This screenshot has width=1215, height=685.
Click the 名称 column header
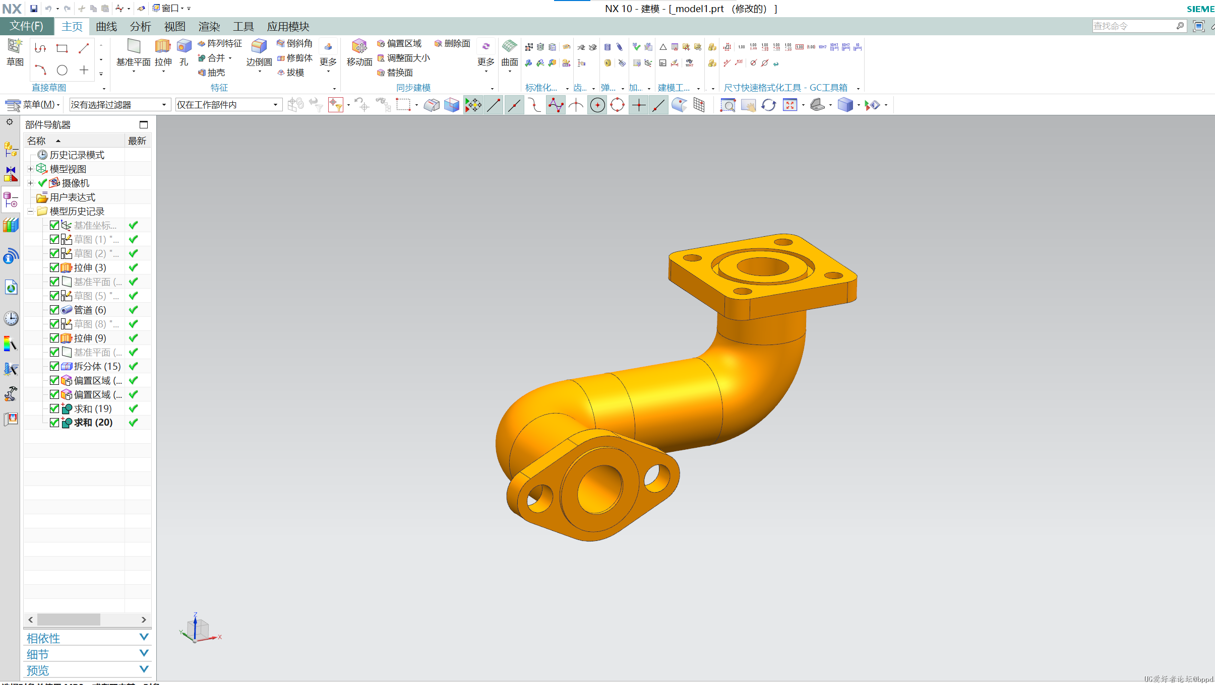pyautogui.click(x=74, y=141)
